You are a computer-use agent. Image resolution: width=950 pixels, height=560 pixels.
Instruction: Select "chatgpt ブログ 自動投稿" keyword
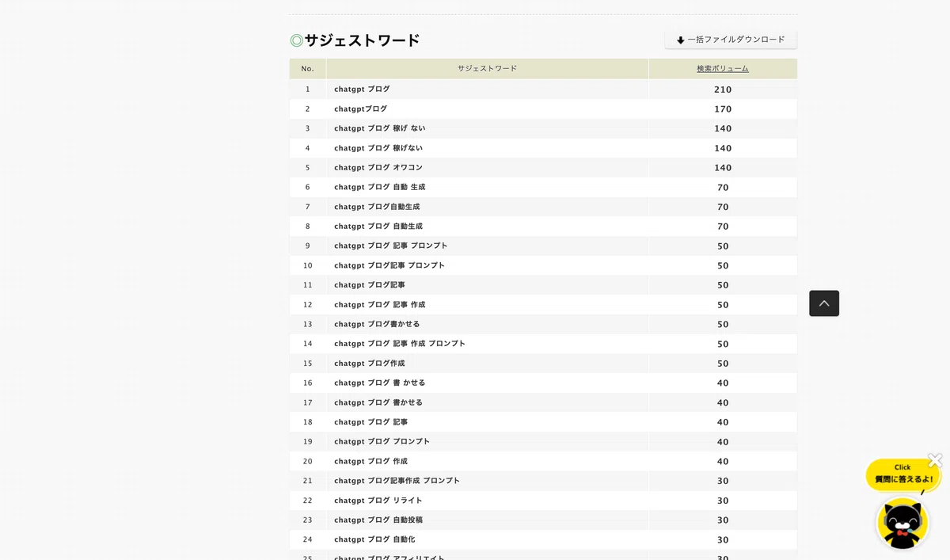(x=378, y=520)
